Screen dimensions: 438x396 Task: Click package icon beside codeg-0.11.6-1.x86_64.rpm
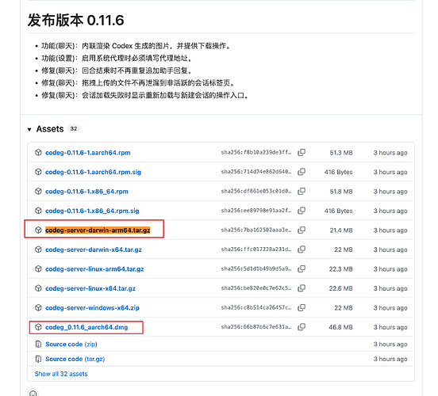38,192
